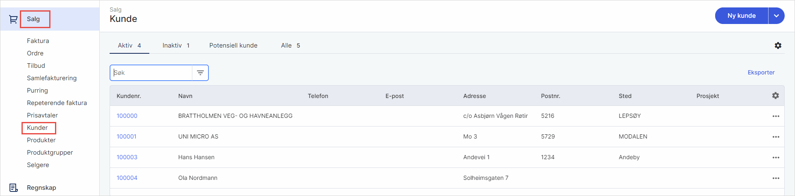The height and width of the screenshot is (196, 795).
Task: Open row actions for BRATTHOLMEN customer
Action: (x=776, y=116)
